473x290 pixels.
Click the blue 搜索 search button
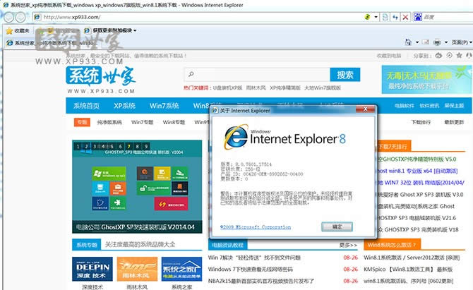click(x=345, y=75)
